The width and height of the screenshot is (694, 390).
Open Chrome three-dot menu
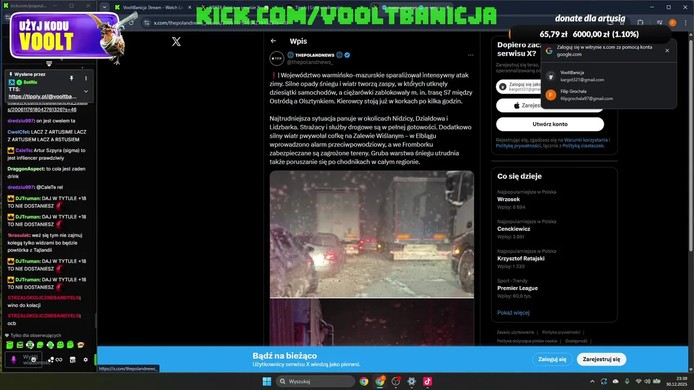click(x=686, y=23)
